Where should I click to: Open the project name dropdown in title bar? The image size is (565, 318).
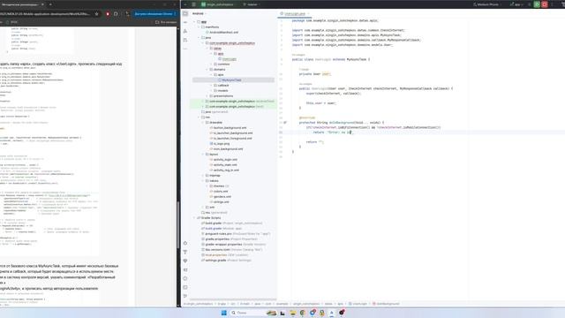click(x=217, y=4)
